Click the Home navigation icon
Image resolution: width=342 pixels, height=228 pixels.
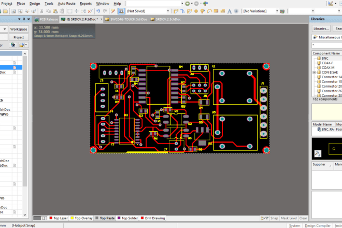tap(205, 4)
